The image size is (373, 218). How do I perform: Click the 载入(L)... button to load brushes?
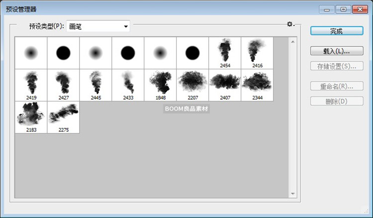[336, 51]
